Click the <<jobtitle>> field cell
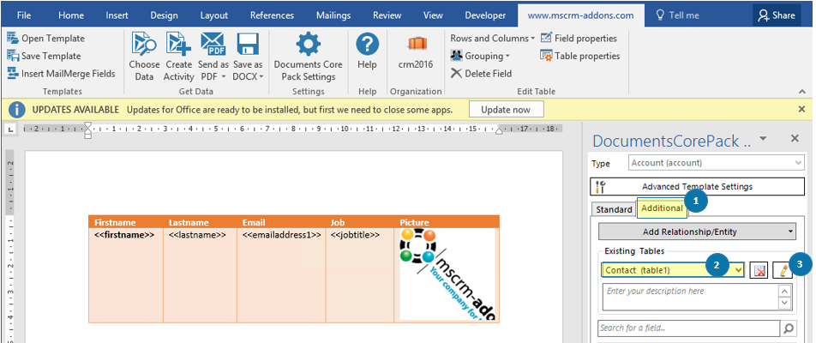The width and height of the screenshot is (816, 343). (x=355, y=235)
